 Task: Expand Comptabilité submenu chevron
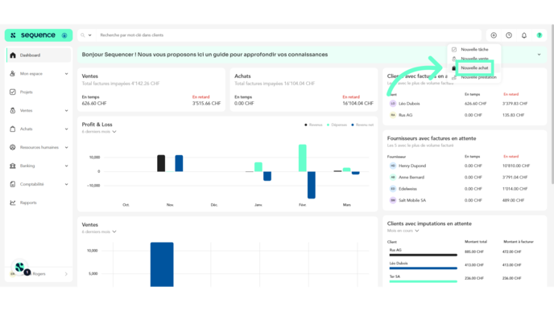66,184
